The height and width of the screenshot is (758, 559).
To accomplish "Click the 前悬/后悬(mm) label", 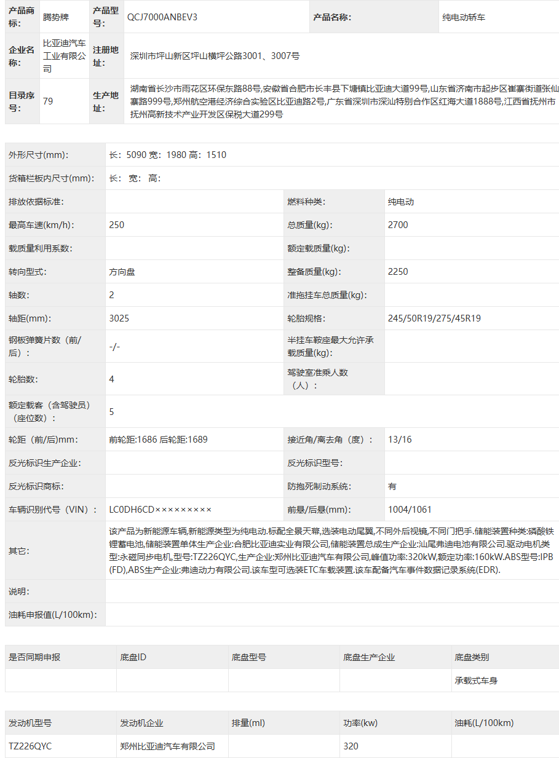I will click(319, 510).
